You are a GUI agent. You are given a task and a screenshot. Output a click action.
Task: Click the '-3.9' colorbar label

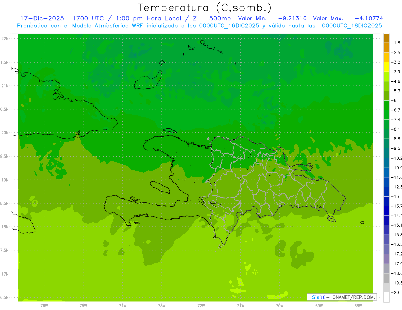pos(396,72)
